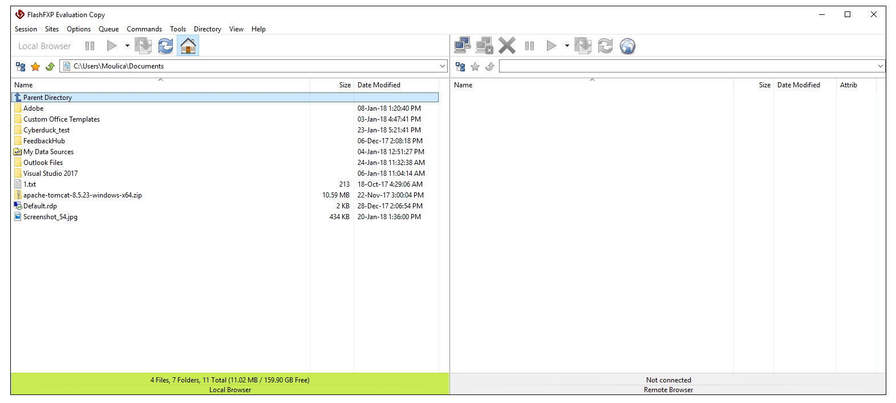Click the remote Abort X icon
Image resolution: width=896 pixels, height=403 pixels.
point(507,46)
